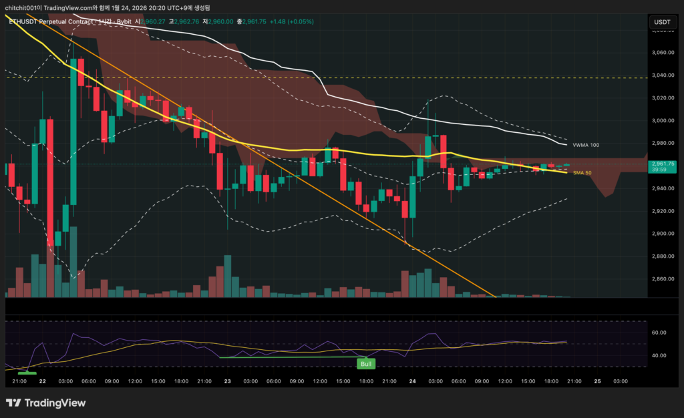The image size is (684, 418).
Task: Click RSI 40.00 scale label
Action: click(659, 355)
